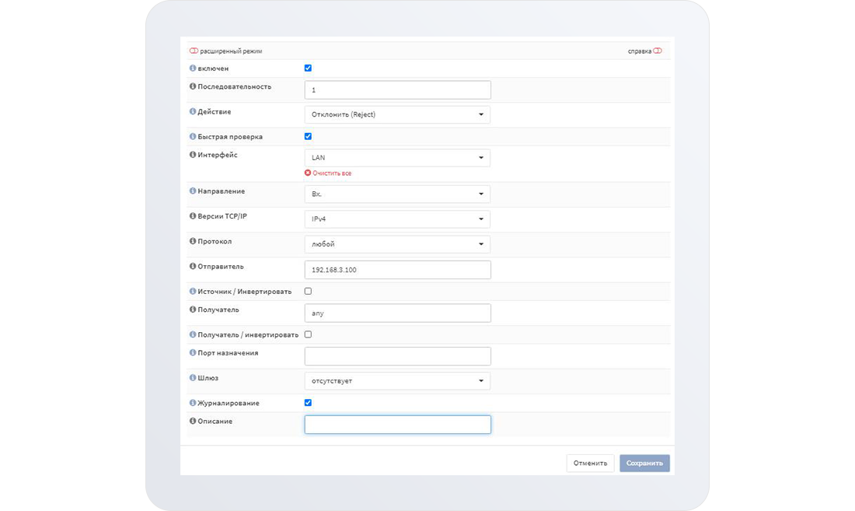Click «Очистить все» link under interface
The width and height of the screenshot is (855, 511).
click(328, 173)
